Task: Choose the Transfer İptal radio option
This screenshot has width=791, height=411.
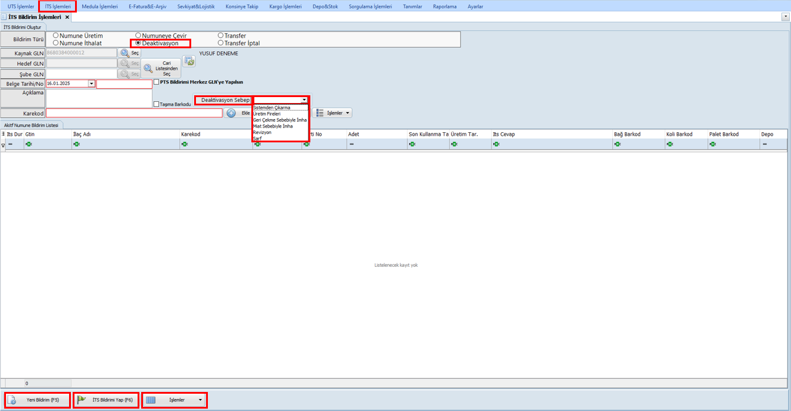Action: point(221,43)
